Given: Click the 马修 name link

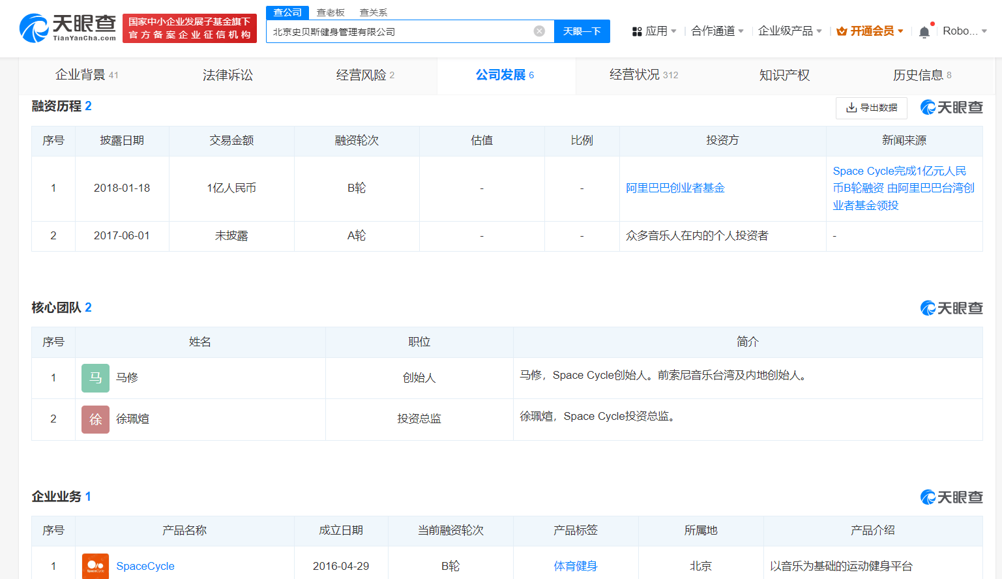Looking at the screenshot, I should 127,378.
